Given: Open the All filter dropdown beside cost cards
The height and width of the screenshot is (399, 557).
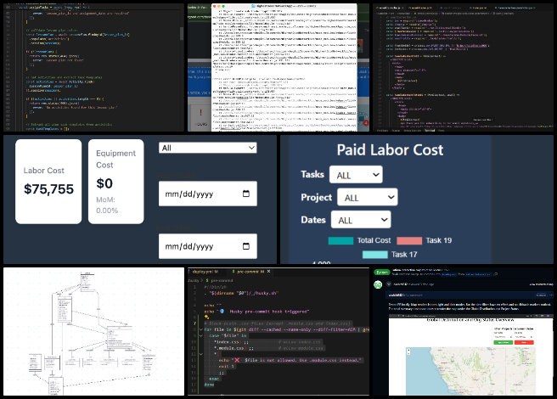Looking at the screenshot, I should pos(207,148).
